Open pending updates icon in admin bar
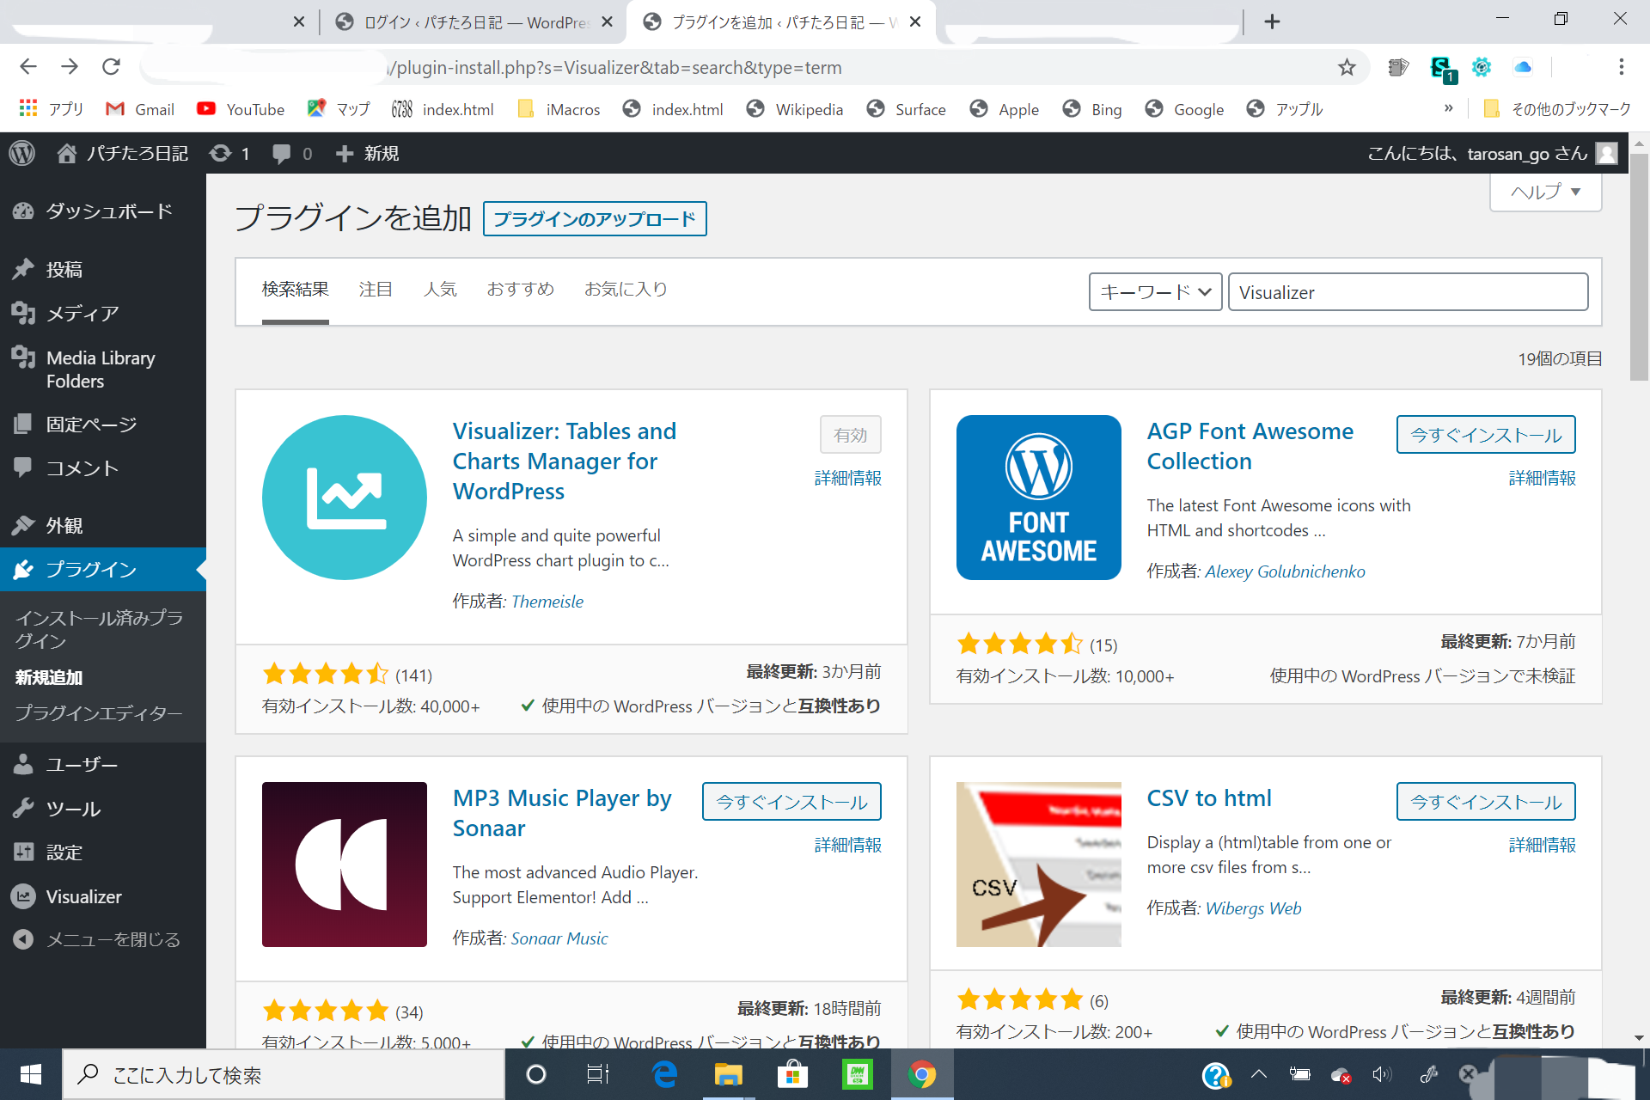The width and height of the screenshot is (1650, 1100). coord(229,153)
